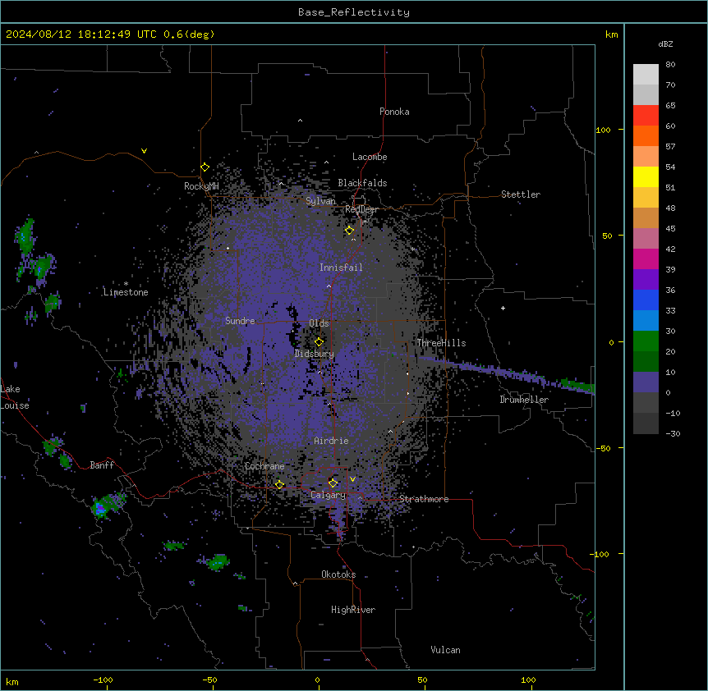708x691 pixels.
Task: Click the Cochrane label
Action: click(264, 466)
